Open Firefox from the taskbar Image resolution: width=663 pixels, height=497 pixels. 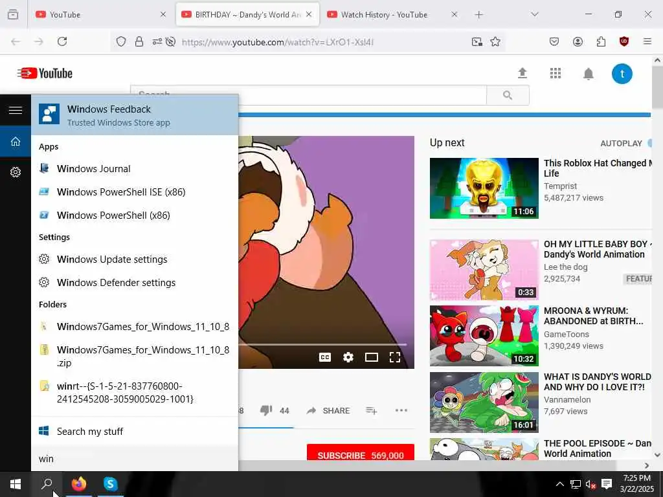(78, 484)
